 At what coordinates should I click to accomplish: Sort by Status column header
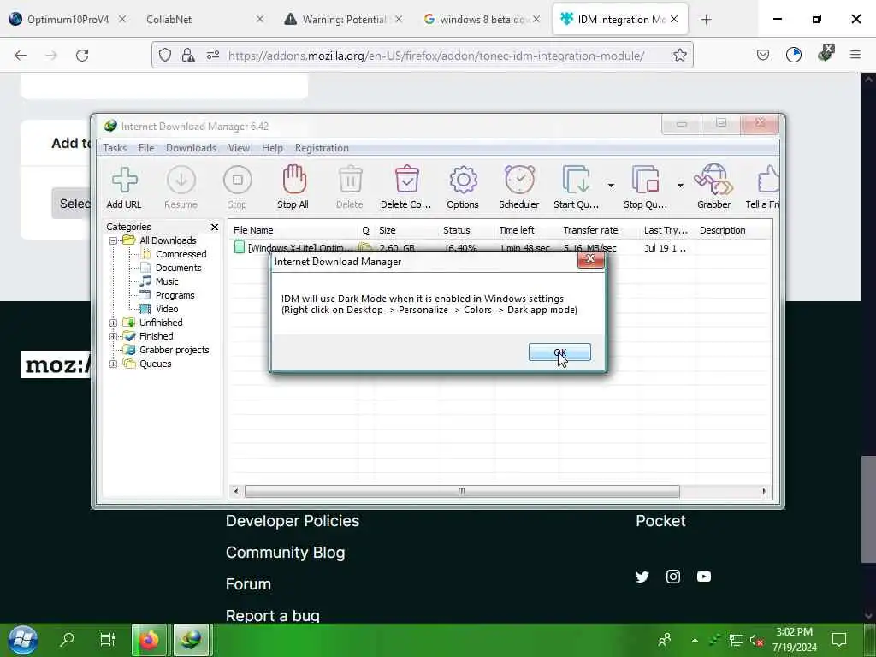tap(466, 230)
